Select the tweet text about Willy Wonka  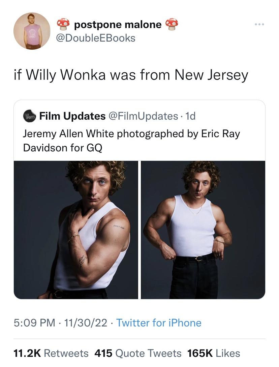(131, 75)
